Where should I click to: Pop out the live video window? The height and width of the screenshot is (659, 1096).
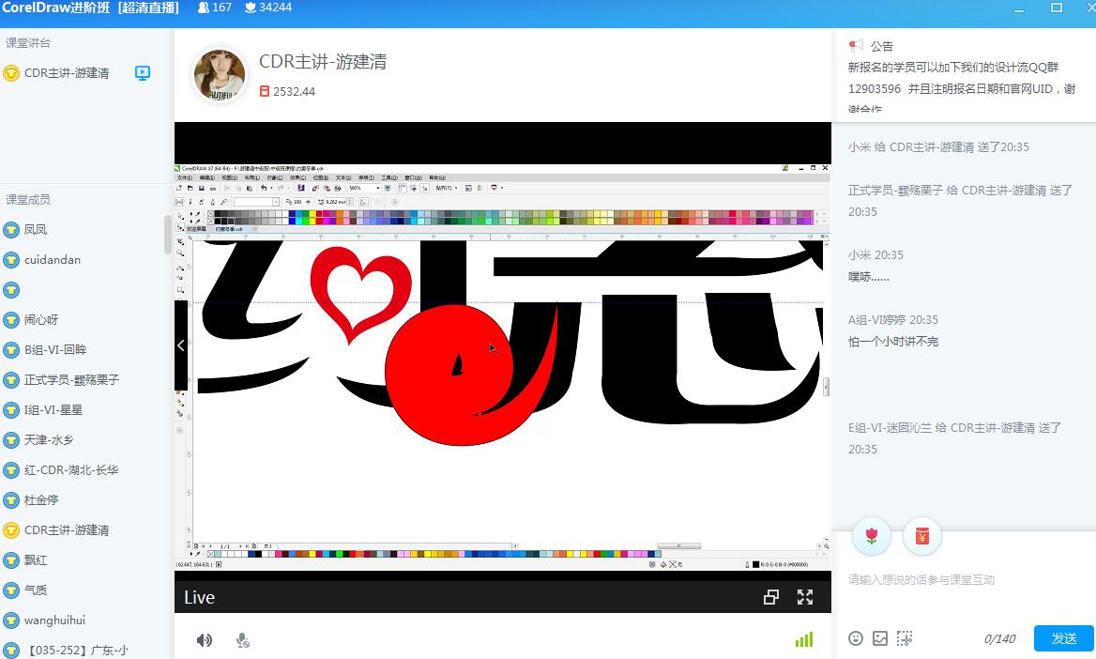pyautogui.click(x=771, y=597)
